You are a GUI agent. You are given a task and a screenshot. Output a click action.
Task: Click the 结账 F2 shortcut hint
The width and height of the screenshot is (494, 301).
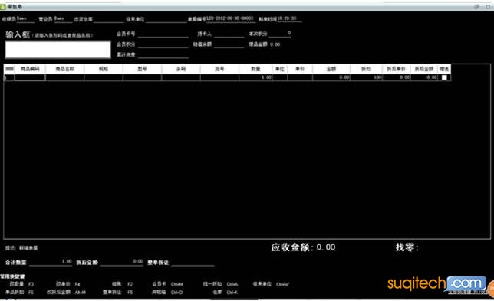pyautogui.click(x=122, y=284)
